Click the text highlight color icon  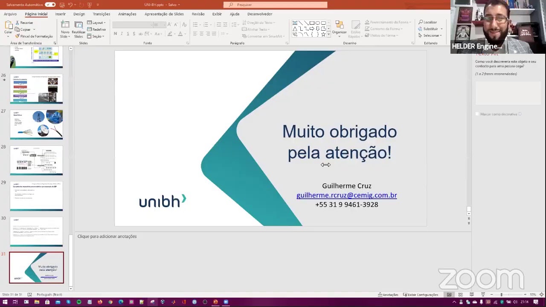(x=170, y=34)
